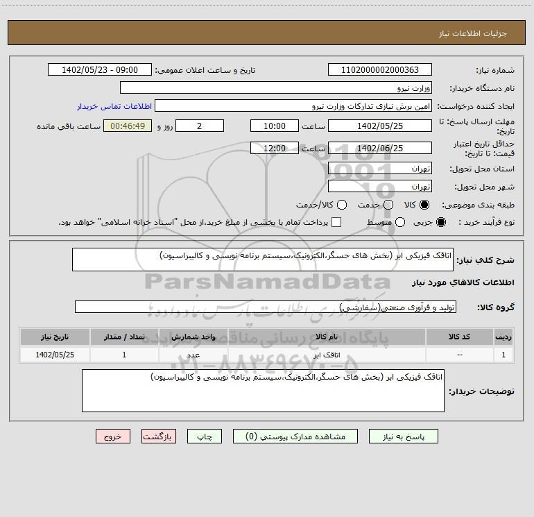Click the deadline time field 10:00

pos(275,126)
